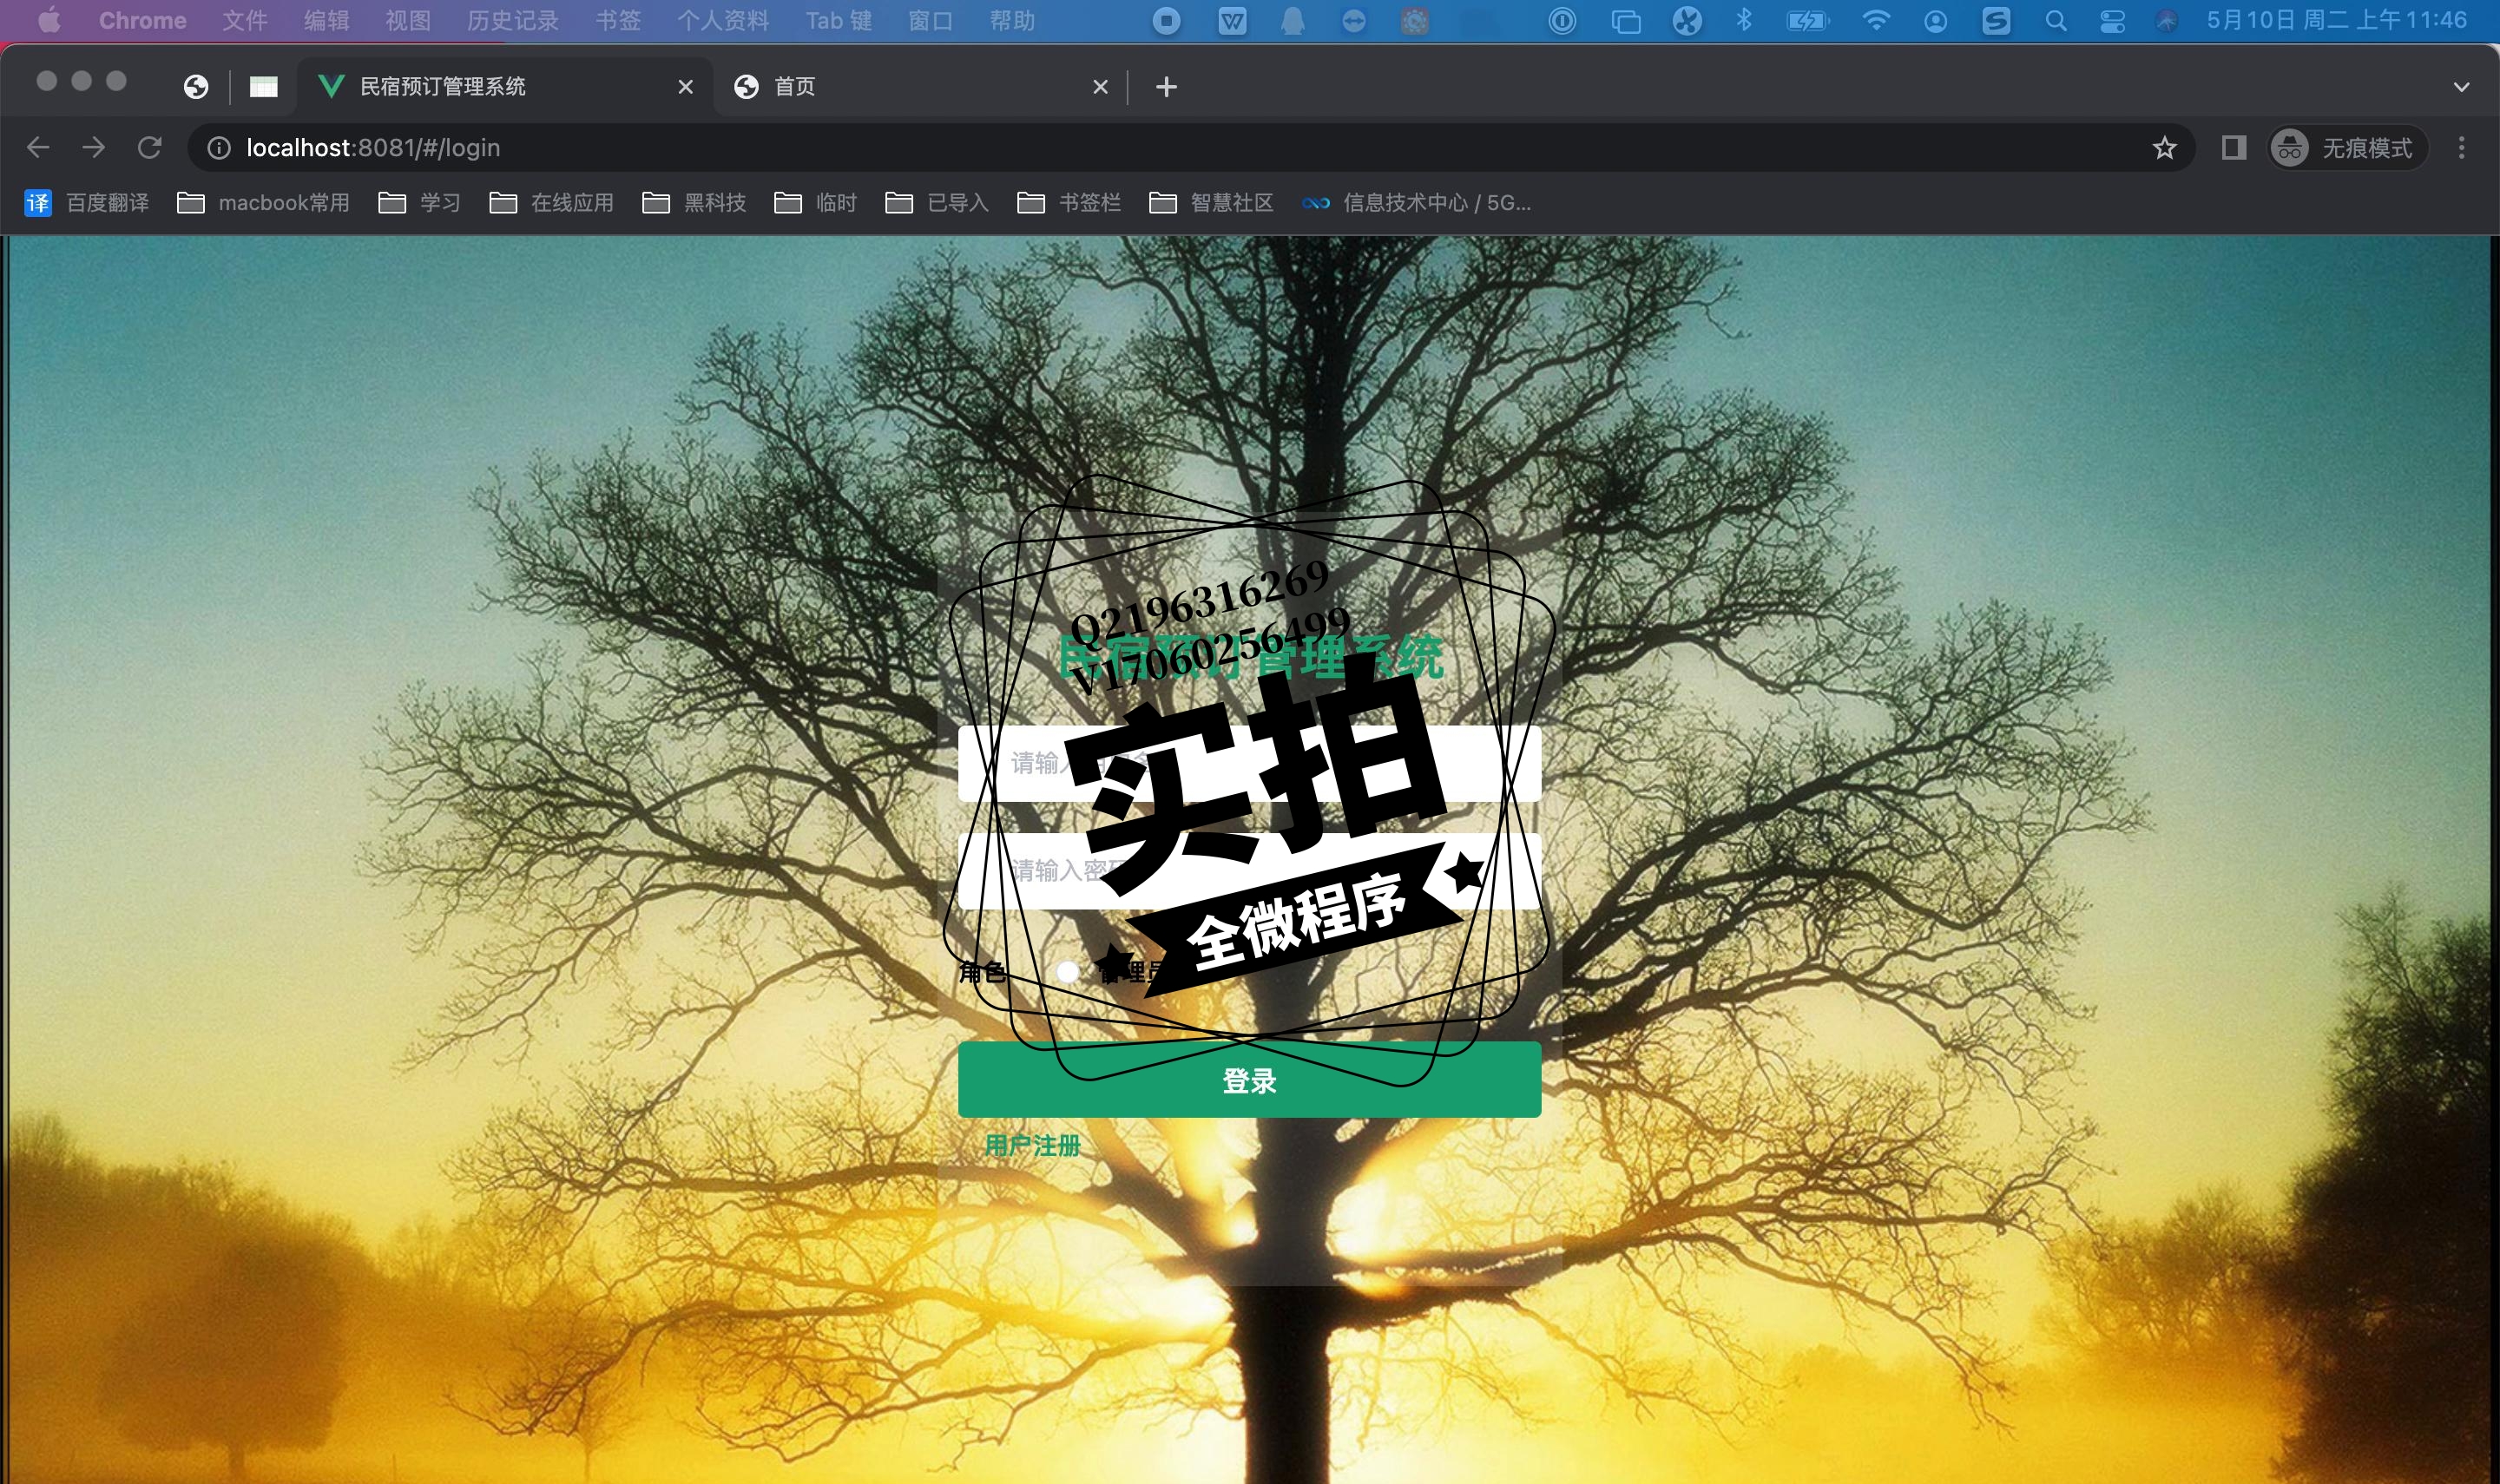2500x1484 pixels.
Task: Open the 已导入 bookmark folder
Action: tap(937, 203)
